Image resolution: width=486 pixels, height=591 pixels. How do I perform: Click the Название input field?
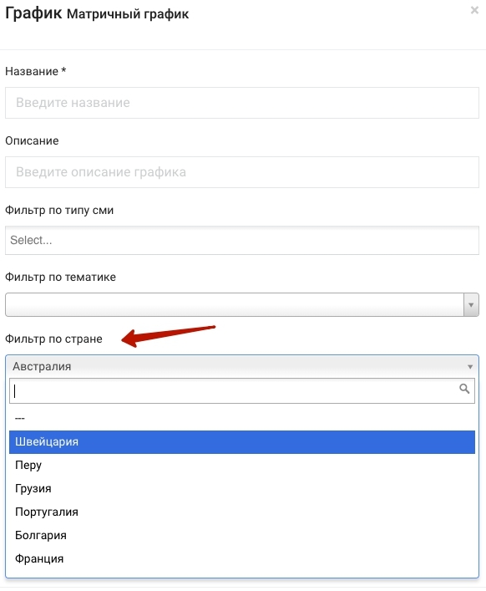coord(242,103)
